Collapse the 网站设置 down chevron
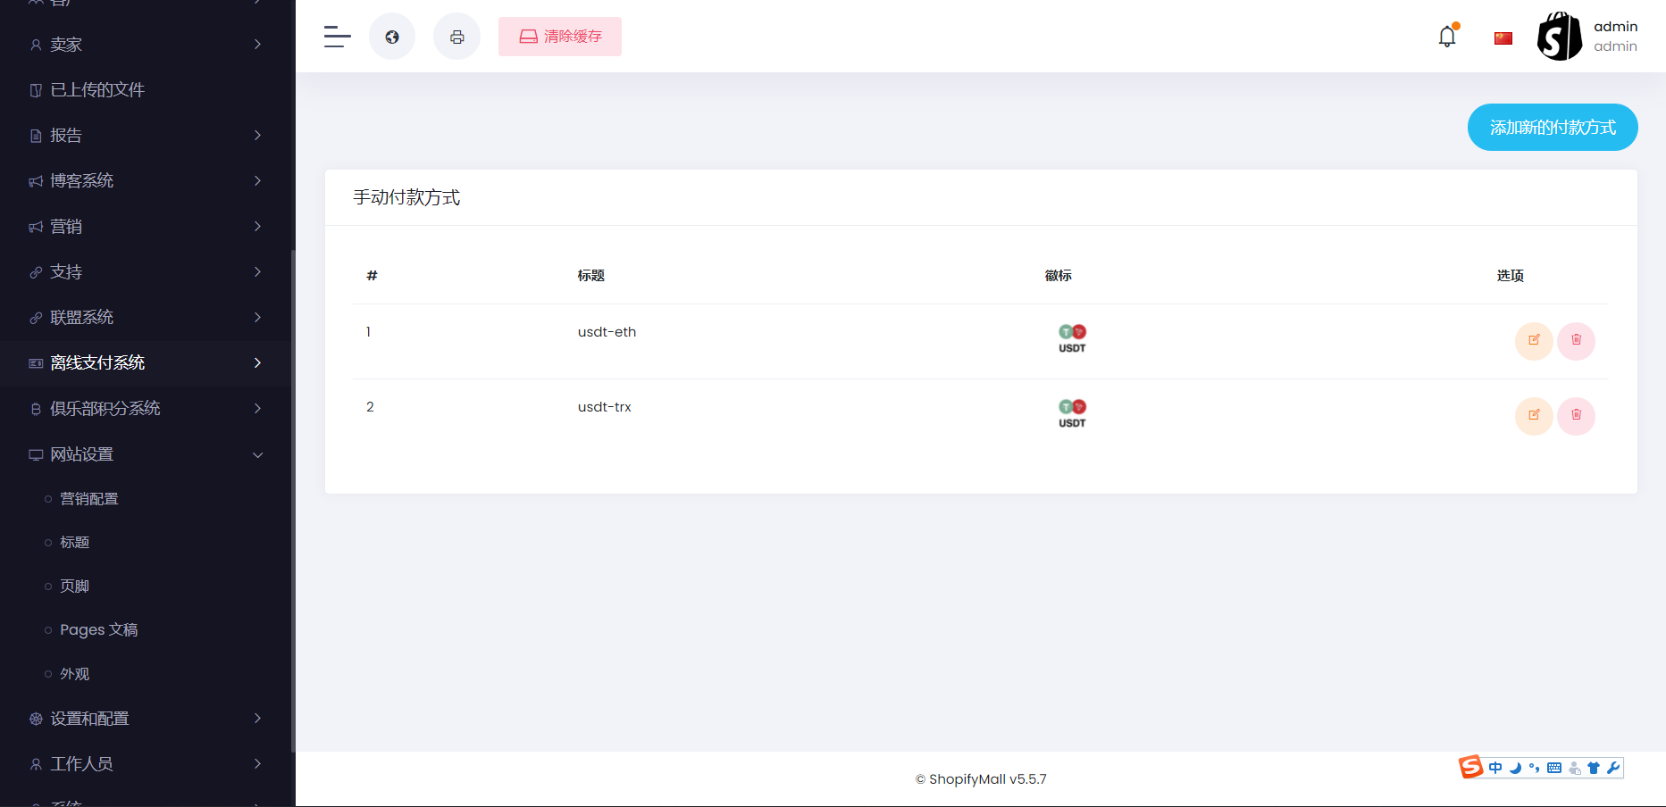Viewport: 1666px width, 807px height. click(257, 455)
